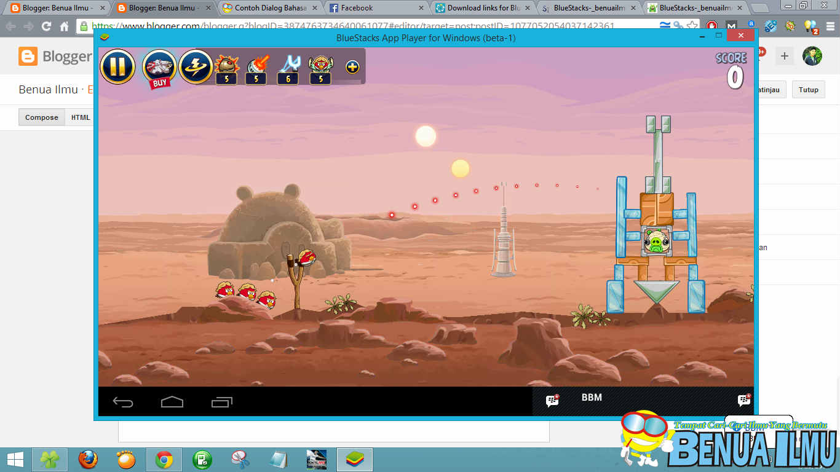Open the PES game taskbar icon
This screenshot has width=840, height=472.
(317, 460)
